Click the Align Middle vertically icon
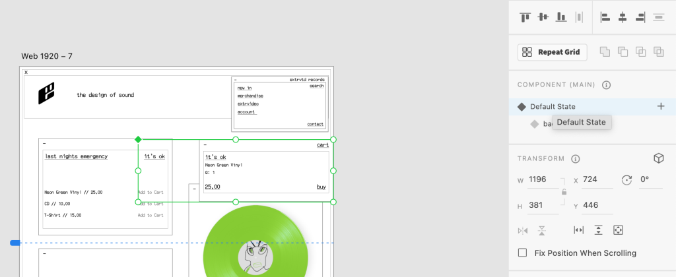The width and height of the screenshot is (676, 277). (543, 17)
